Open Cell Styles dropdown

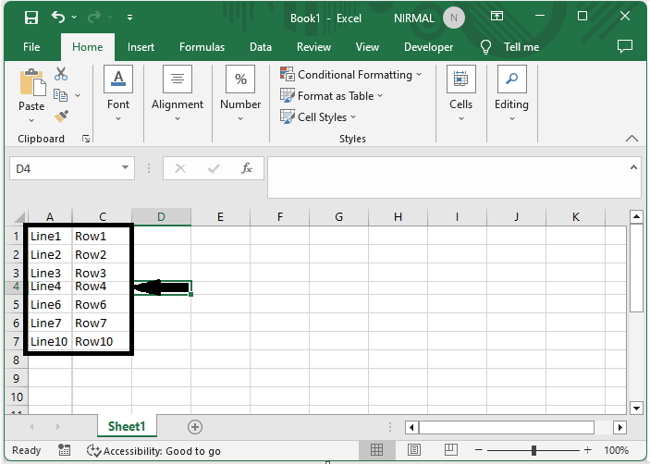tap(318, 117)
